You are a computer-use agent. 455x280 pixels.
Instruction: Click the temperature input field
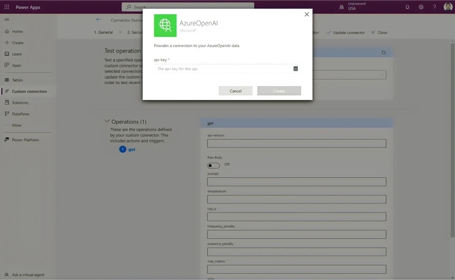pos(296,199)
